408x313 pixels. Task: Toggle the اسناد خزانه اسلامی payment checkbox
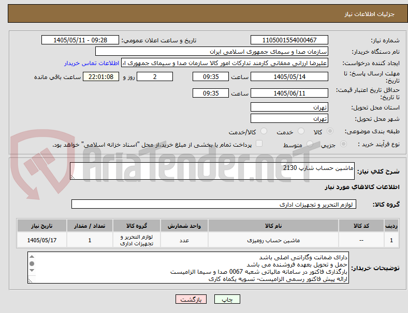click(259, 144)
